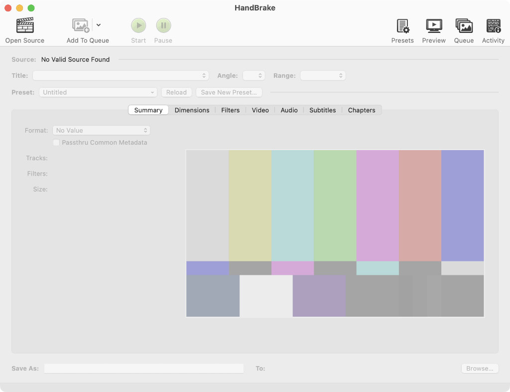Open the Preview window icon
This screenshot has height=392, width=510.
pyautogui.click(x=434, y=25)
